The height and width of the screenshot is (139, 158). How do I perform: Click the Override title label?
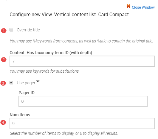pos(28,30)
